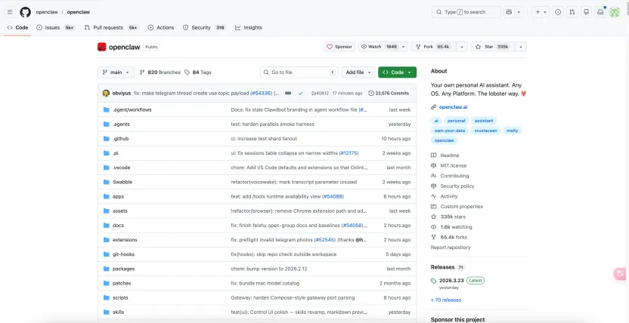This screenshot has height=323, width=629.
Task: Select the own-your-data topic tag
Action: [x=449, y=131]
